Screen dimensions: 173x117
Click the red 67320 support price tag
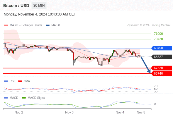coord(162,68)
